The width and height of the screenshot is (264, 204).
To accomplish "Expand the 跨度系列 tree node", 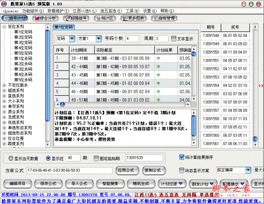I will click(4, 144).
